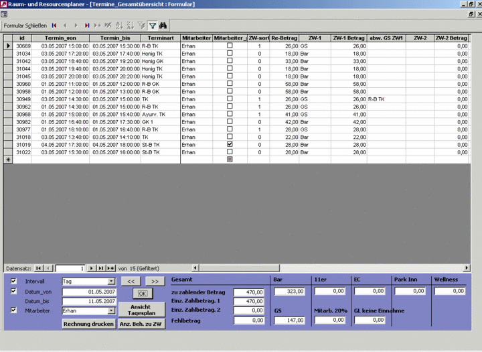482x352 pixels.
Task: Click scroll-right arrow of horizontal scrollbar
Action: pos(467,268)
